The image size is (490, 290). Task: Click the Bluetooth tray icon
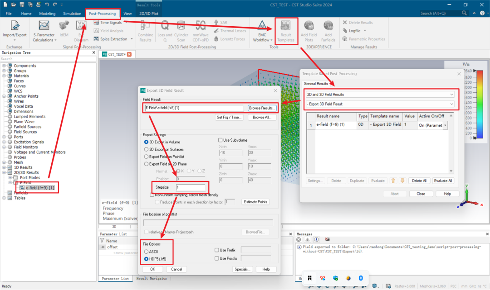tap(361, 278)
